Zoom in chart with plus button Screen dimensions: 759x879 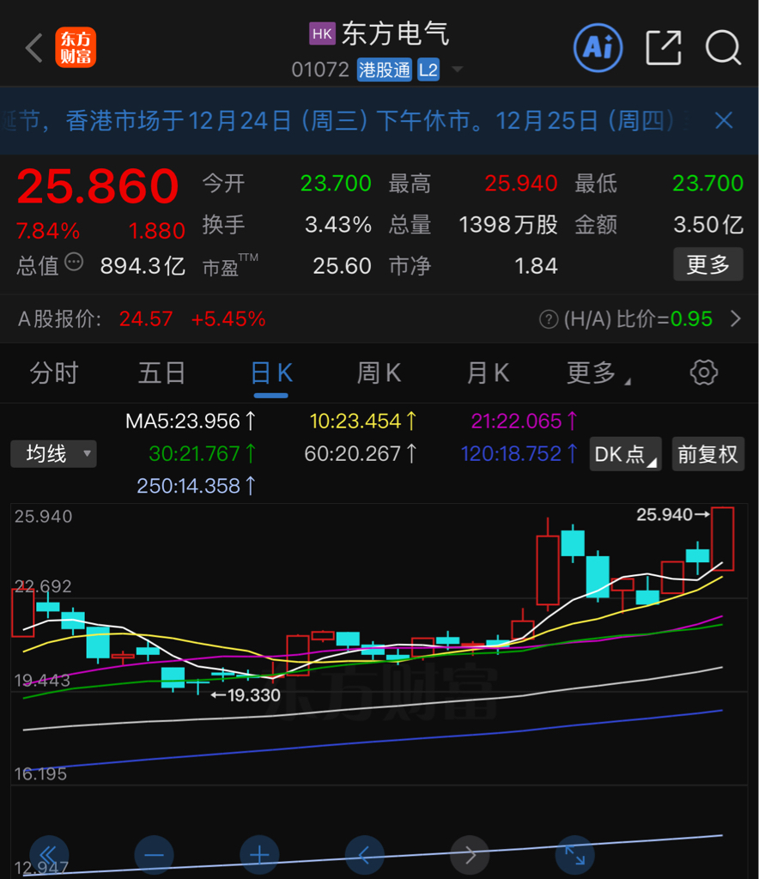pos(259,856)
